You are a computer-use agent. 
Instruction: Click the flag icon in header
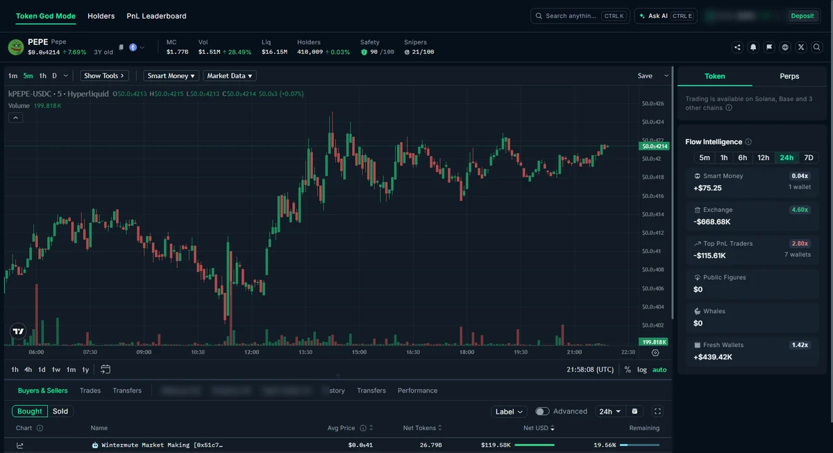769,47
